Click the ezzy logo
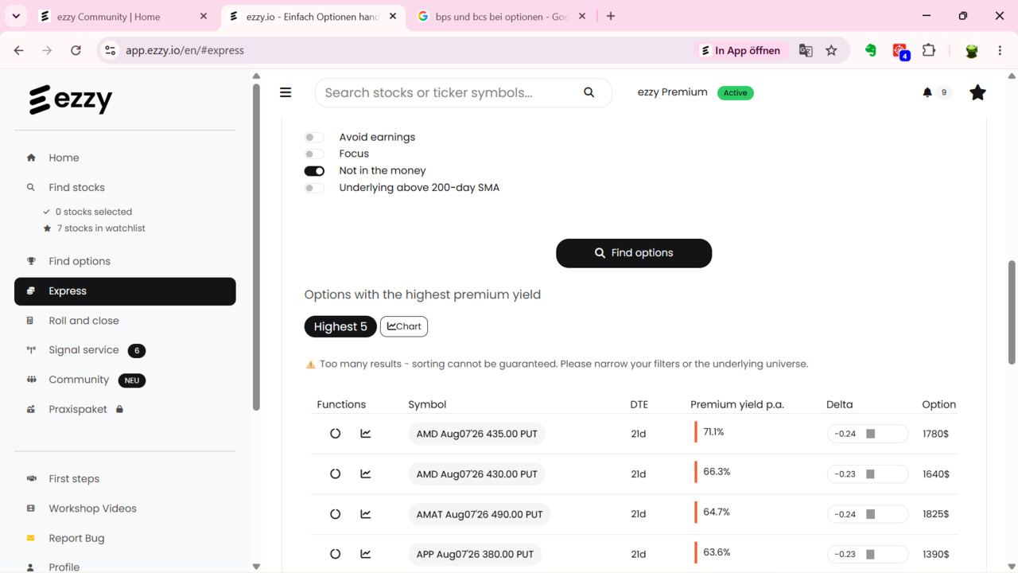 coord(71,99)
